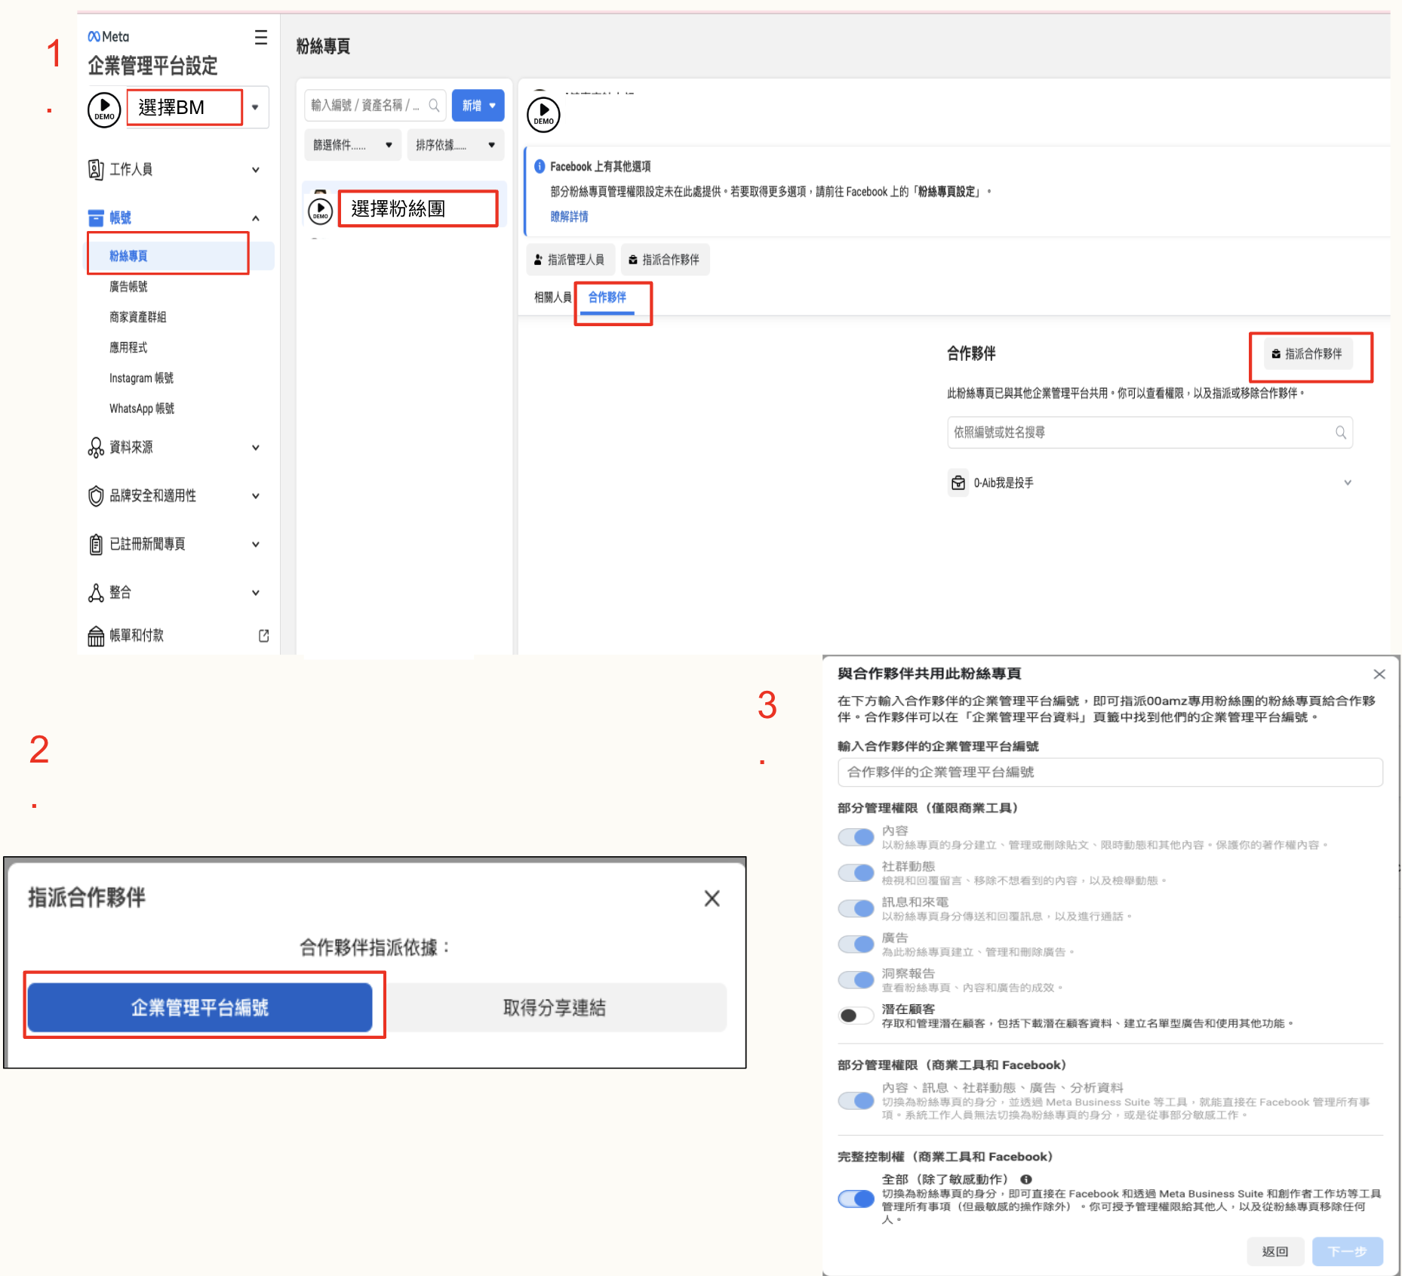The height and width of the screenshot is (1276, 1402).
Task: Click info icon next to 全部（除了敏感動作）
Action: coord(1026,1179)
